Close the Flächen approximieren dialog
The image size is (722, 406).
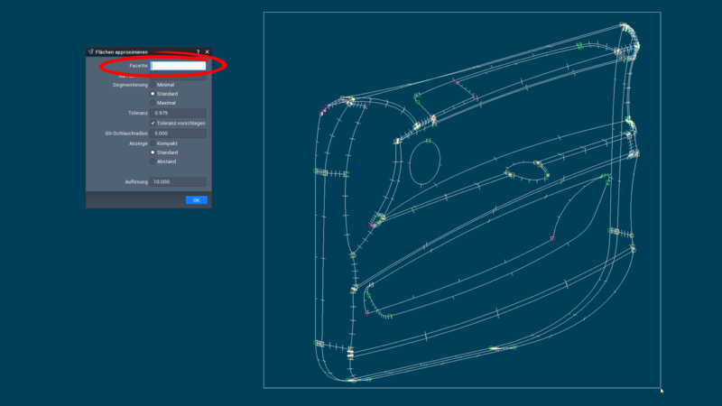208,52
